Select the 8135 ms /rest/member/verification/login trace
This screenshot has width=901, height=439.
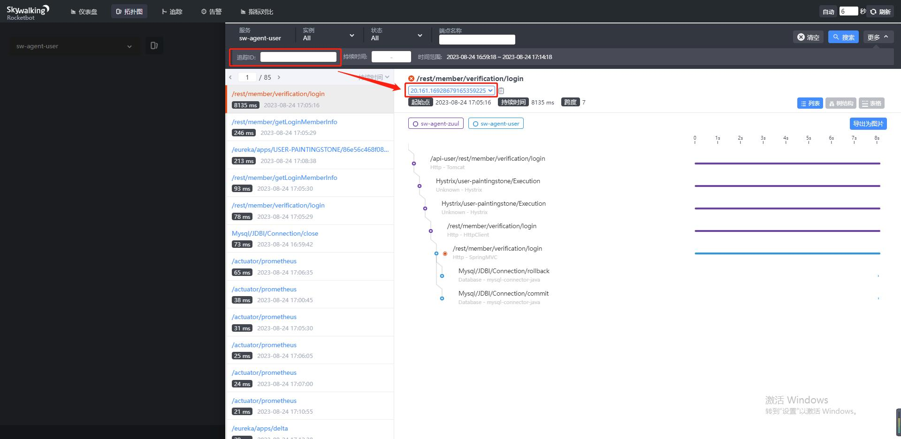[310, 99]
